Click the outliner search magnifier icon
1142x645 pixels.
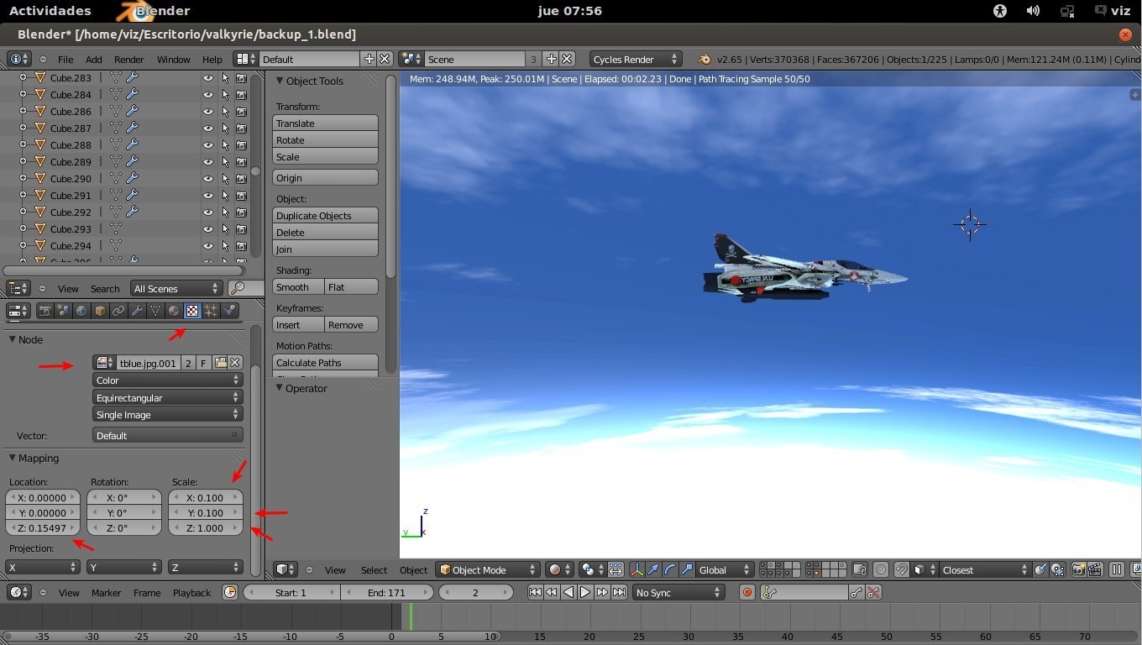pos(238,288)
